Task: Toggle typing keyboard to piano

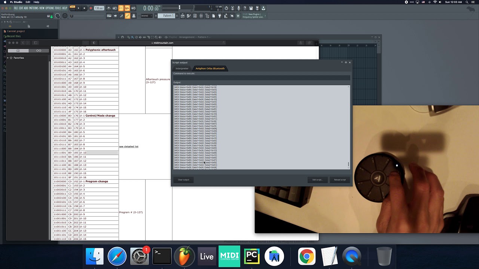Action: pyautogui.click(x=109, y=16)
